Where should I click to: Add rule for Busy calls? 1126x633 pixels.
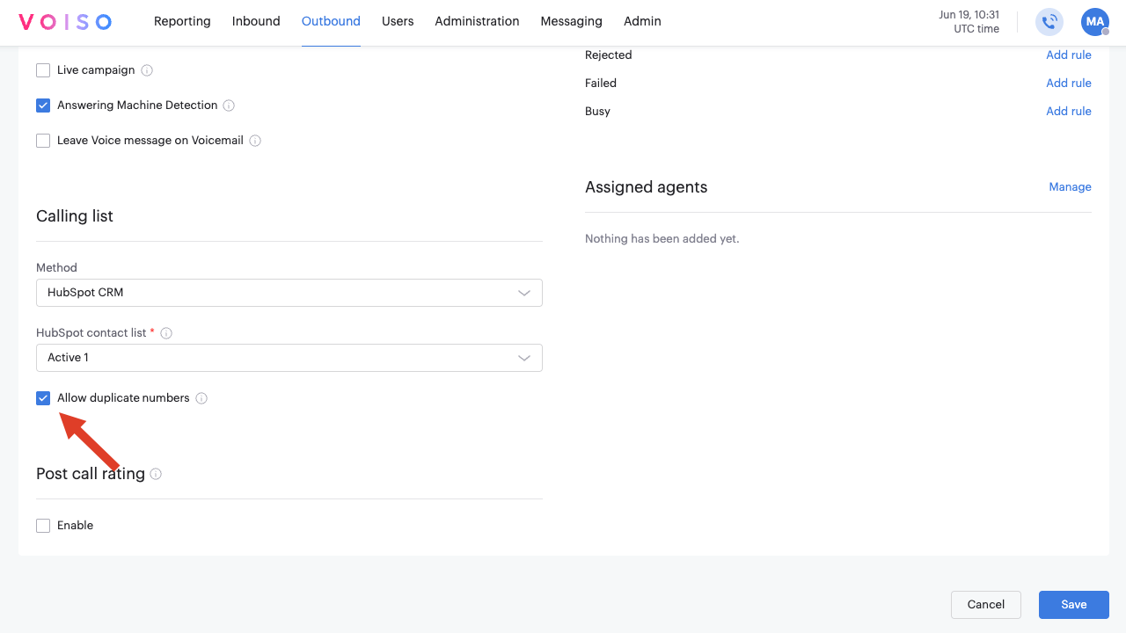click(x=1069, y=111)
